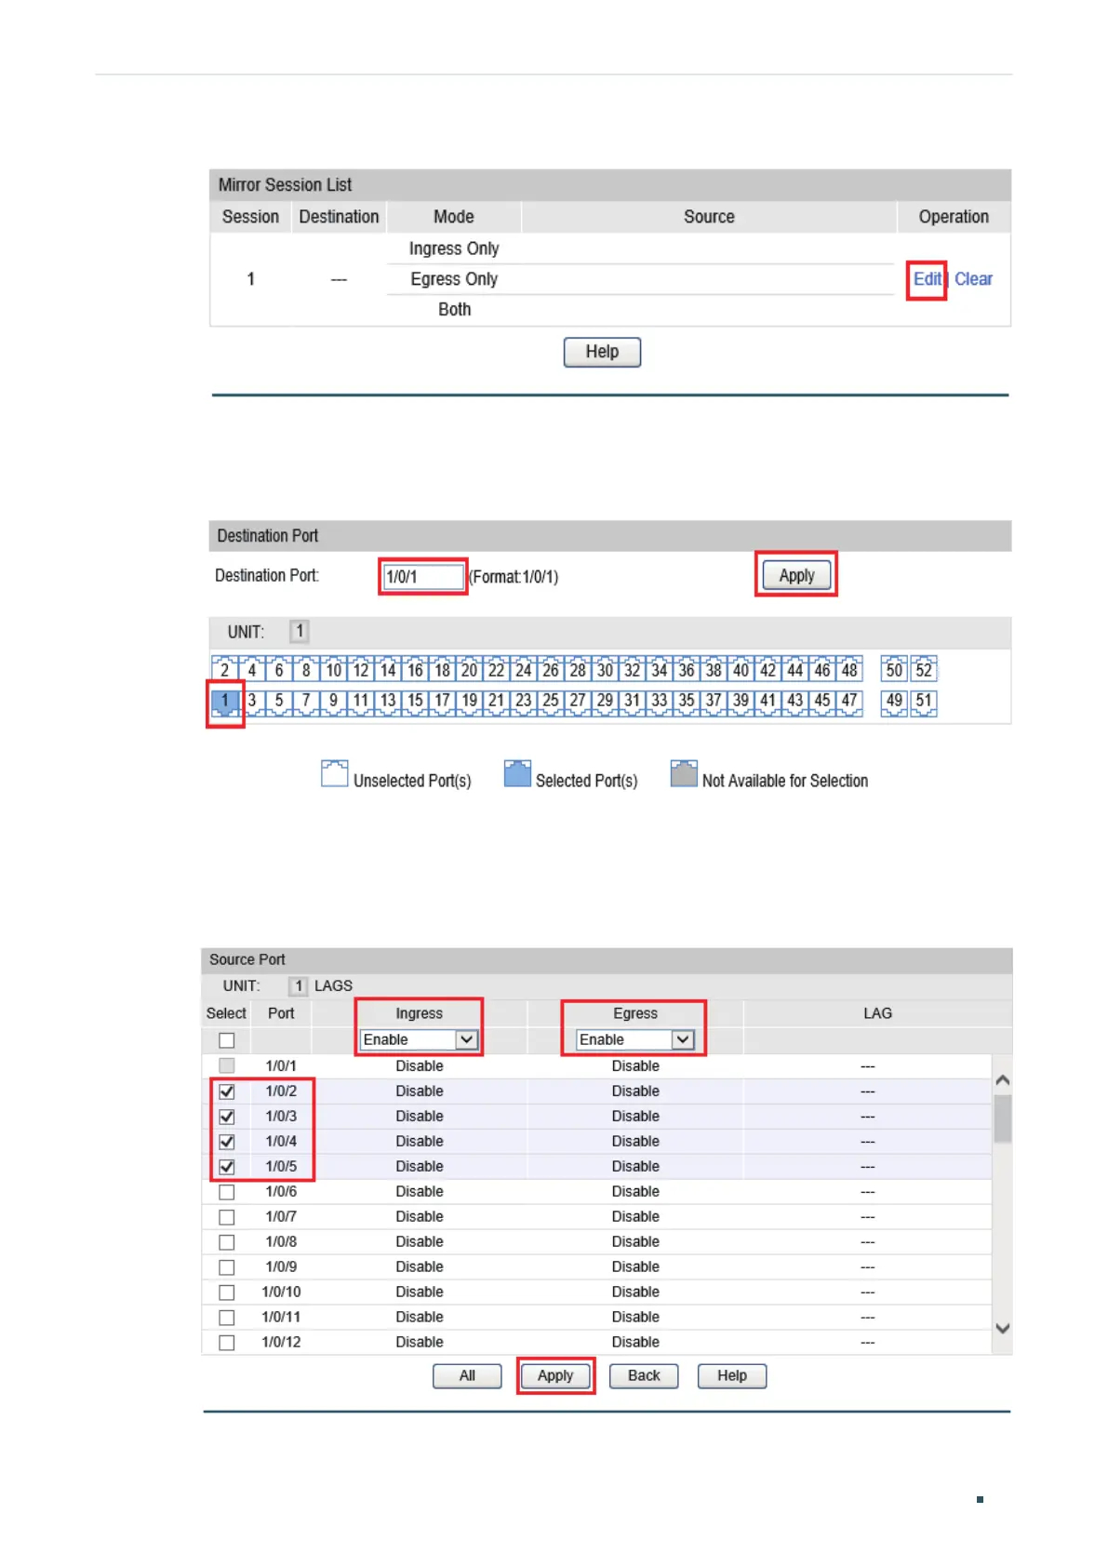Select port 43 icon in the port panel
Image resolution: width=1108 pixels, height=1567 pixels.
pos(795,703)
